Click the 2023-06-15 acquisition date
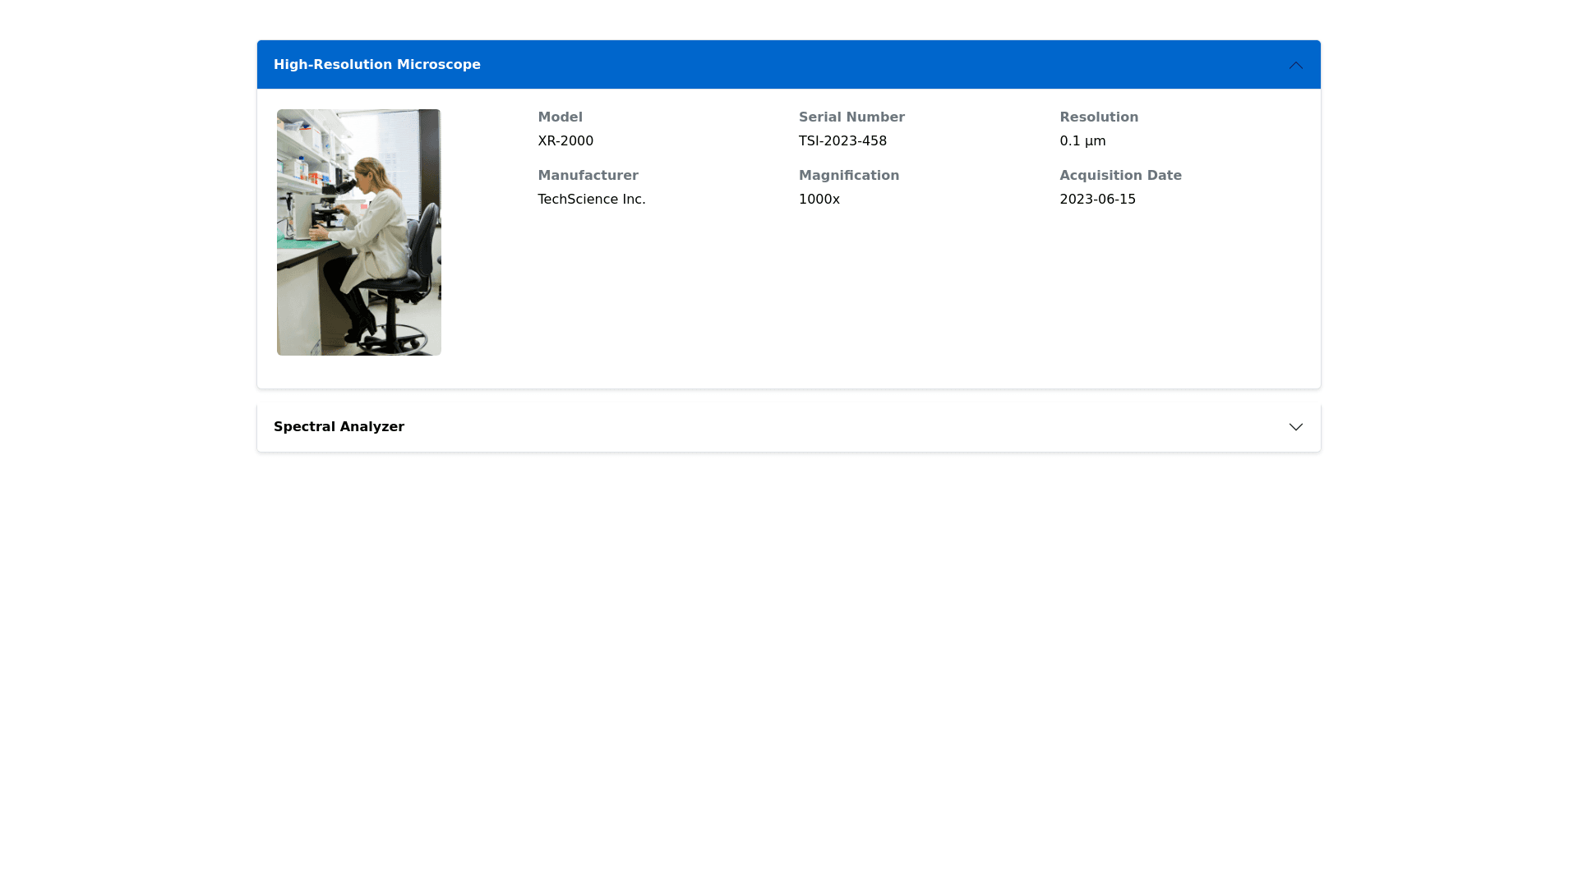Screen dimensions: 1578x887 click(x=1097, y=200)
